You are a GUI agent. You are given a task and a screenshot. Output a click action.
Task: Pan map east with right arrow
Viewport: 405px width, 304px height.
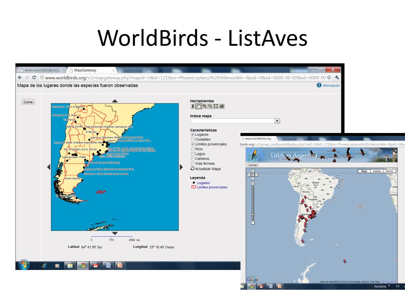[181, 167]
